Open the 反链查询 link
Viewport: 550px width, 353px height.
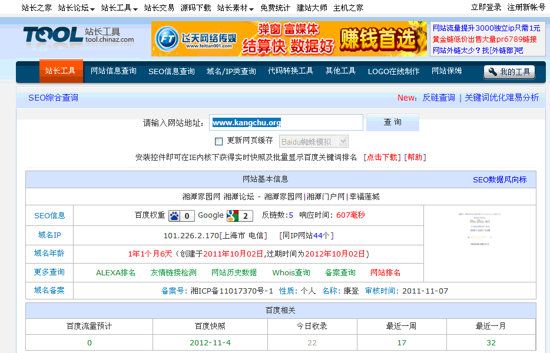pyautogui.click(x=439, y=98)
